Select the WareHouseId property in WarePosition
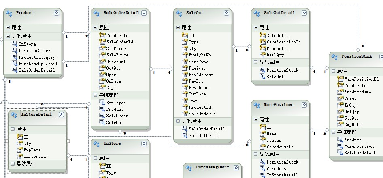Screen dimensions: 383x178 [280, 147]
